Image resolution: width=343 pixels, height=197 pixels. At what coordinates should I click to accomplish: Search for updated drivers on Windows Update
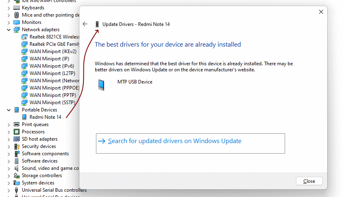point(190,143)
